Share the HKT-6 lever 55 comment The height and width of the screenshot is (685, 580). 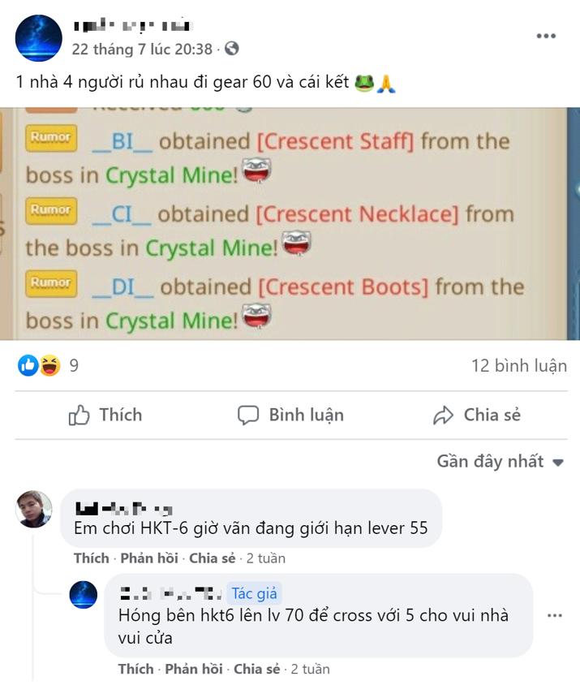213,558
